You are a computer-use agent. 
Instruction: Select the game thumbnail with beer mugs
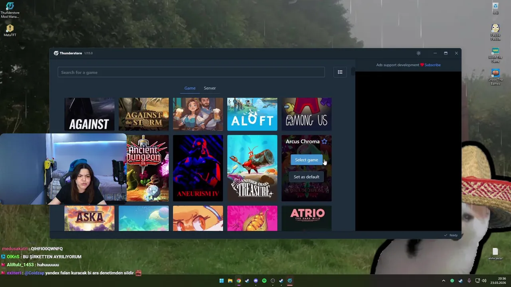[198, 114]
